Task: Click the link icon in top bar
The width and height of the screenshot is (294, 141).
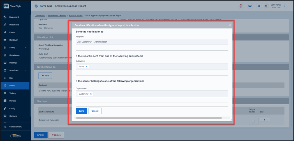Action: click(x=250, y=6)
